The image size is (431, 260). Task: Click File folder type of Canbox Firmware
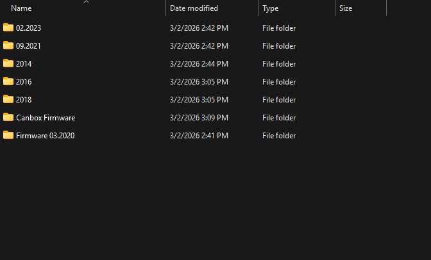point(279,118)
